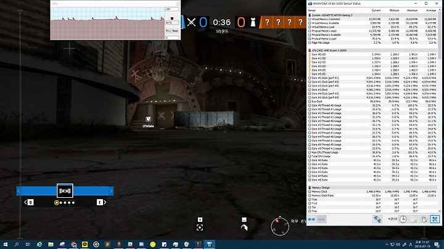This screenshot has width=444, height=249.
Task: Start HWiNFO logging to file button
Action: tap(414, 219)
